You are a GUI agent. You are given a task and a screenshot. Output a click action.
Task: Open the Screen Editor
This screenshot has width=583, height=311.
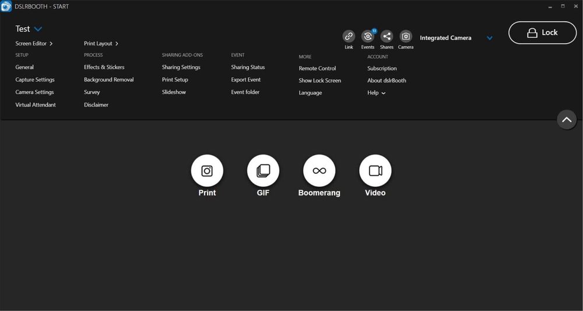34,44
